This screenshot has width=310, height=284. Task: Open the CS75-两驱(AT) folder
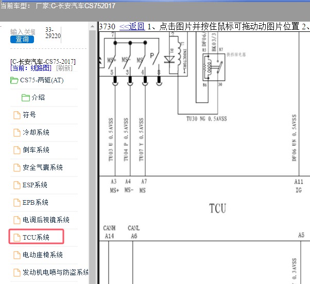point(42,80)
